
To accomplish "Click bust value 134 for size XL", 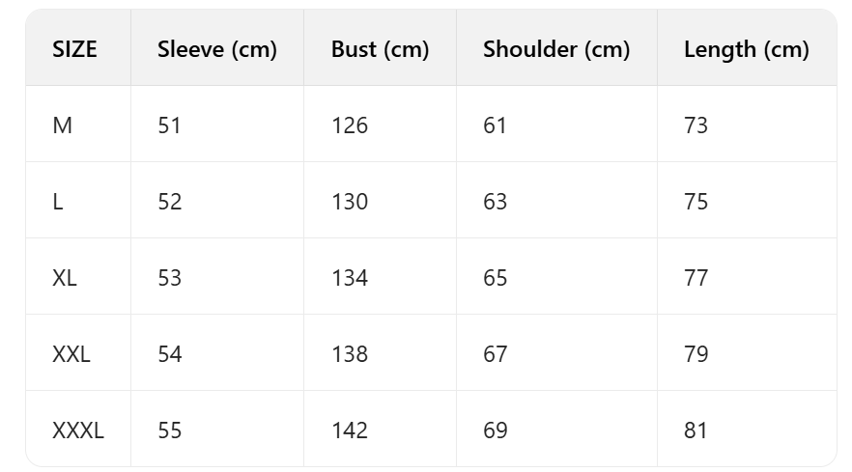I will tap(349, 278).
